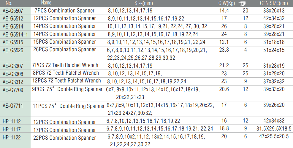Select carton size 51x24x15
Viewport: 293px width, 148px height.
coord(274,50)
